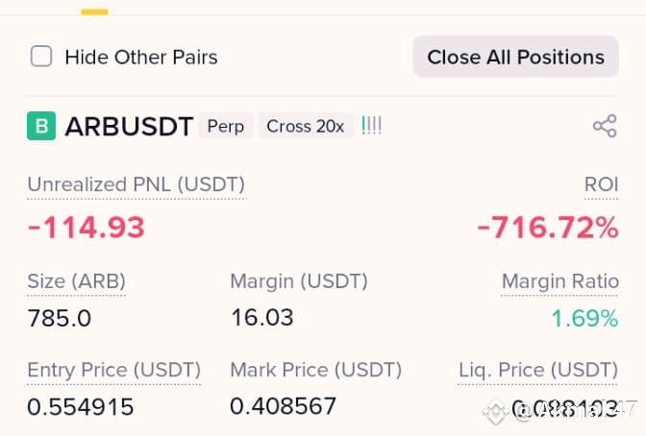Tap the Unrealized PNL (USDT) label
The width and height of the screenshot is (646, 436).
137,184
